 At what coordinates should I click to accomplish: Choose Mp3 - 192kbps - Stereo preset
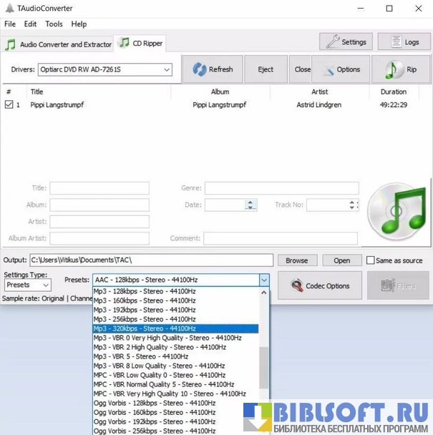coord(145,310)
